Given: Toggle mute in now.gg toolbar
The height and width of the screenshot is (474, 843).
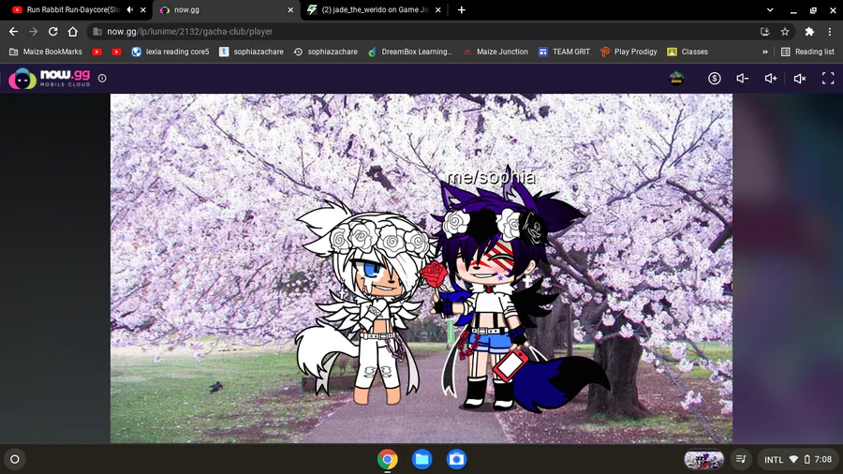Looking at the screenshot, I should click(x=800, y=79).
